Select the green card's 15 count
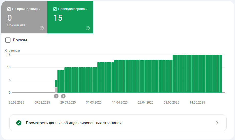Viewport: 235px width, 140px height. pos(58,18)
